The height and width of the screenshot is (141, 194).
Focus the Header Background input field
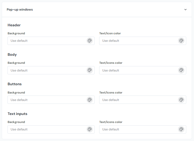[x=46, y=41]
